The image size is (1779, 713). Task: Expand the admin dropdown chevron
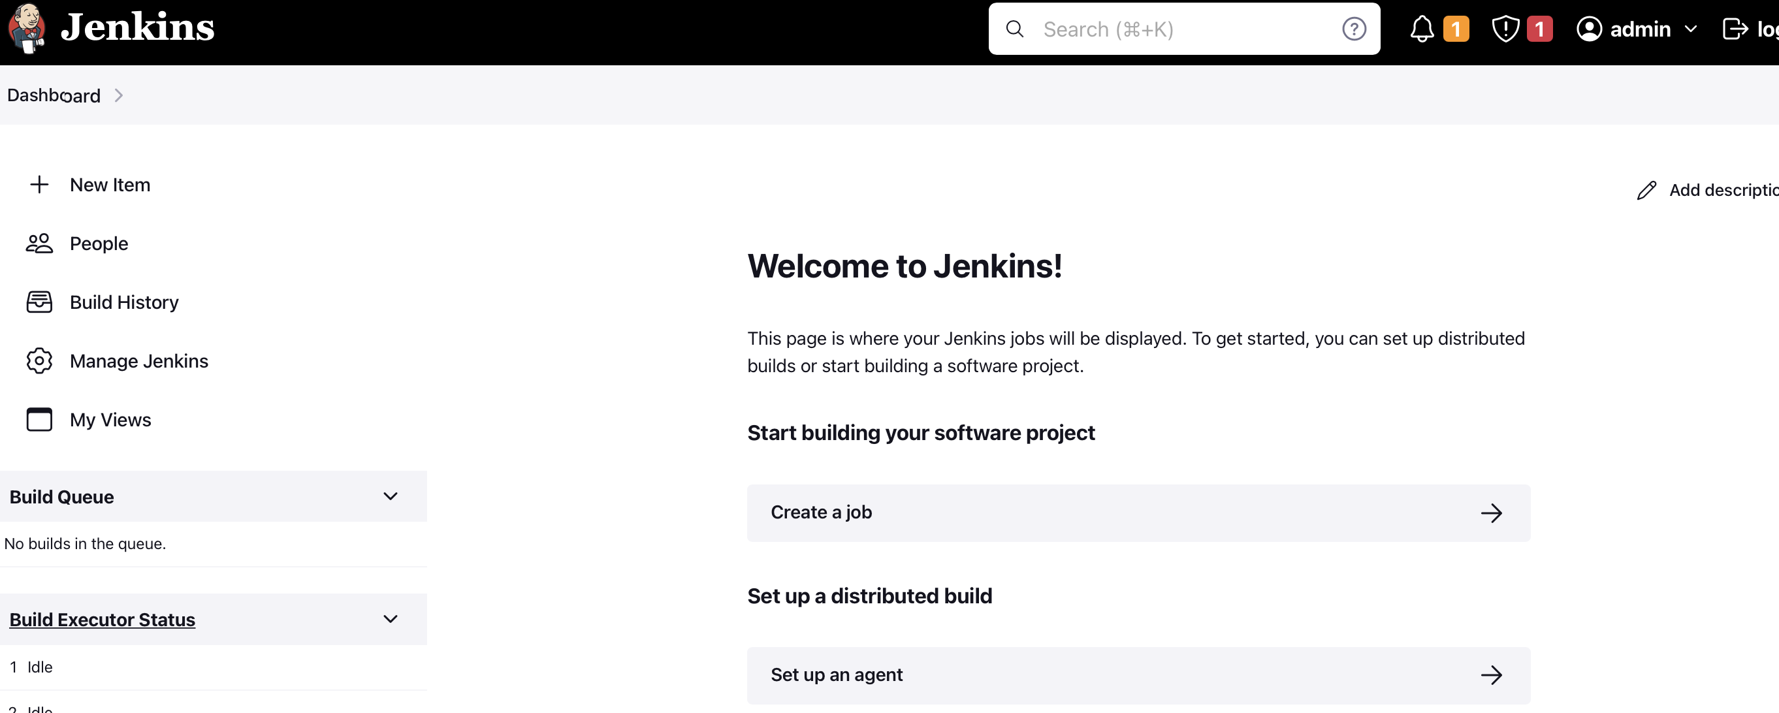coord(1691,29)
